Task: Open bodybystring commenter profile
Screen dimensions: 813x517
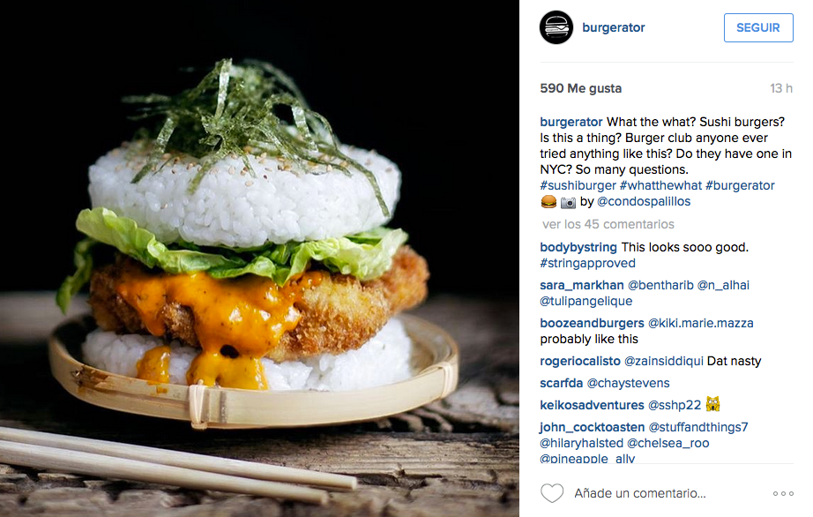Action: click(578, 247)
